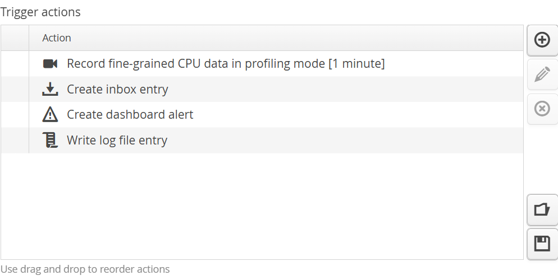
Task: Save the action set with the floppy-disk button
Action: pos(542,244)
